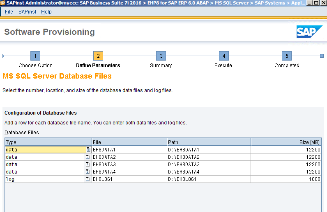The height and width of the screenshot is (212, 327).
Task: Click the SAP logo
Action: [x=309, y=32]
